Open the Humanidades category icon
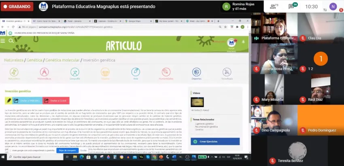The height and width of the screenshot is (166, 344). pos(166,72)
